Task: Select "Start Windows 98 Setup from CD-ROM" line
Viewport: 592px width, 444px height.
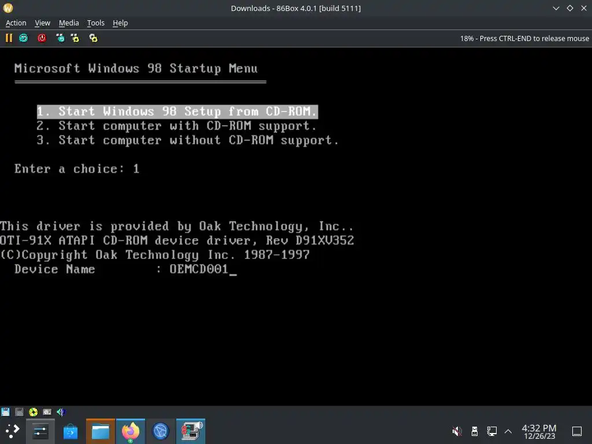Action: [x=177, y=112]
